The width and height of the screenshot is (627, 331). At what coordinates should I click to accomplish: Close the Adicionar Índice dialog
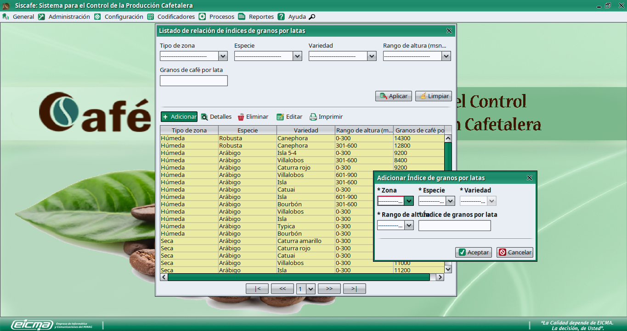(x=529, y=178)
